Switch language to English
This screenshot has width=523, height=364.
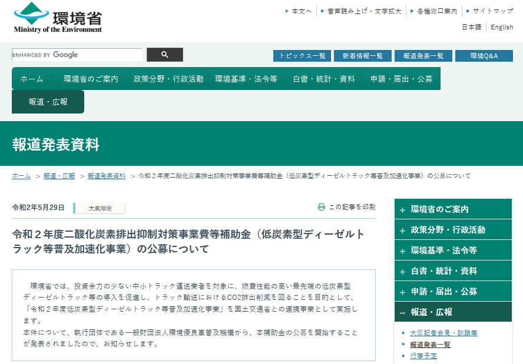502,27
